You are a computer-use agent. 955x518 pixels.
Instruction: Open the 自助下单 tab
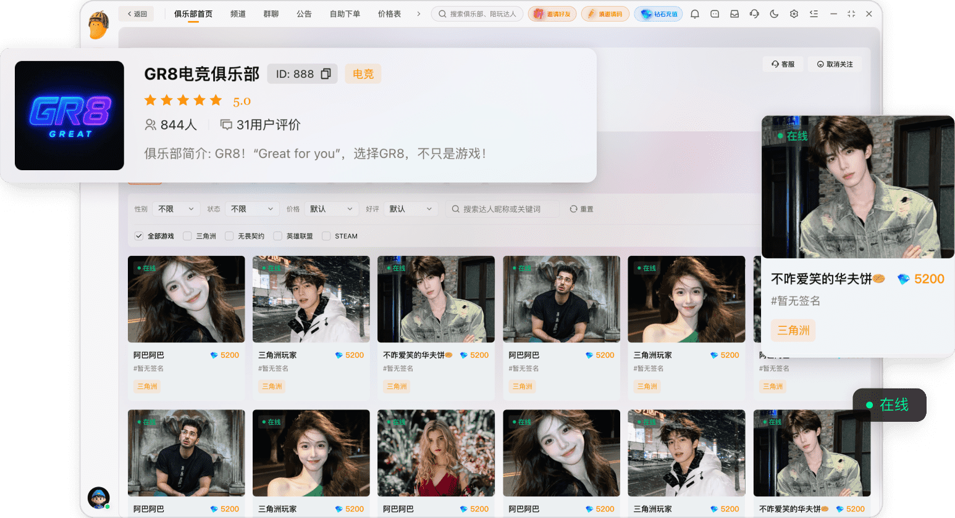coord(345,14)
